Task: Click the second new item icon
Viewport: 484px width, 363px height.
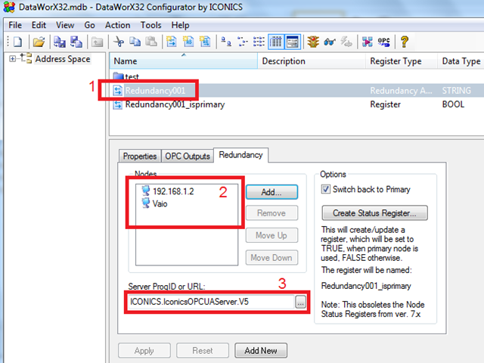Action: (x=188, y=42)
